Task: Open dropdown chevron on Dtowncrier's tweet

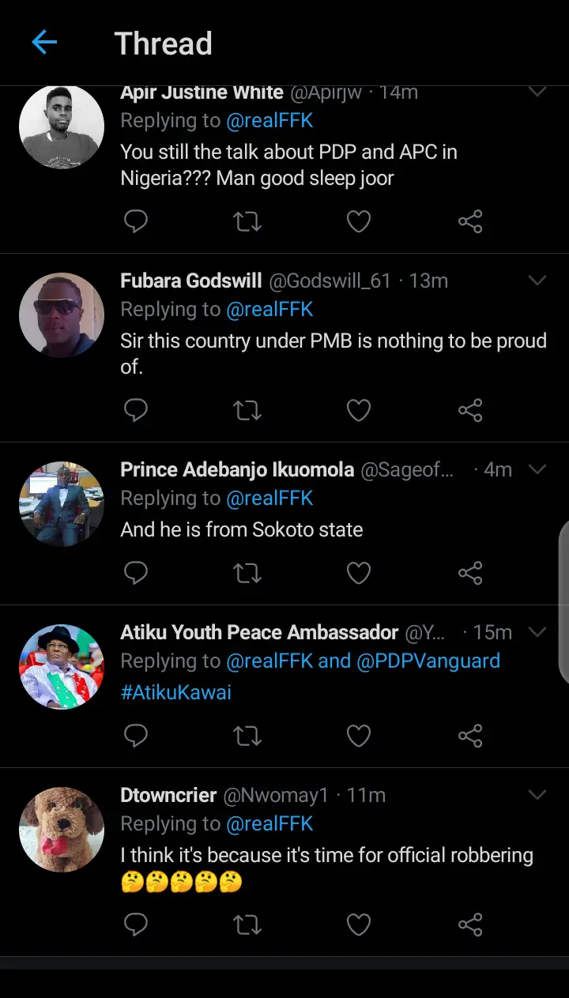Action: click(537, 795)
